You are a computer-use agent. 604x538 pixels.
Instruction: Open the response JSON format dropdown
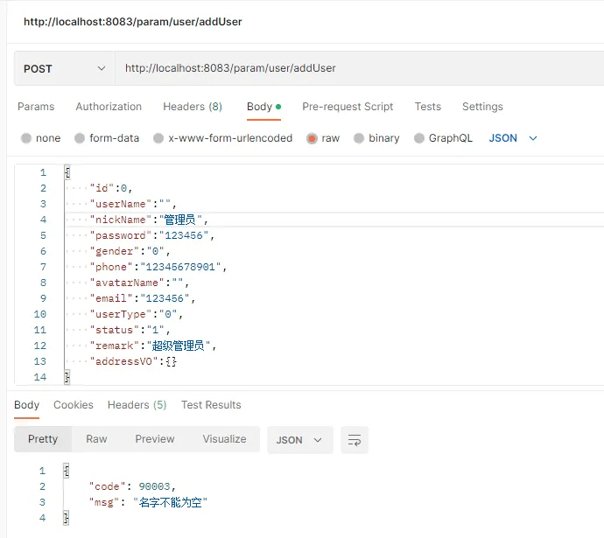[x=299, y=440]
